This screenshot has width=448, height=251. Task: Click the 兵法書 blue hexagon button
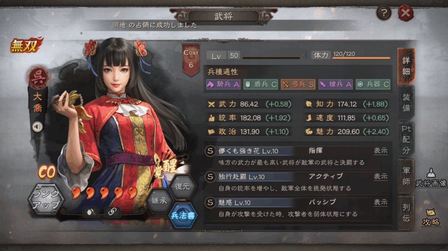[x=183, y=215]
